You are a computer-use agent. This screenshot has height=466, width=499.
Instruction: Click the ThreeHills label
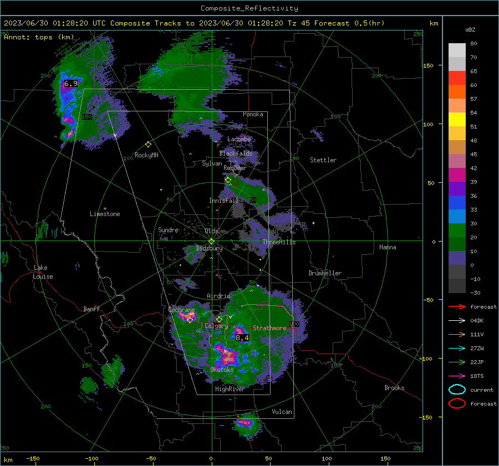coord(279,242)
